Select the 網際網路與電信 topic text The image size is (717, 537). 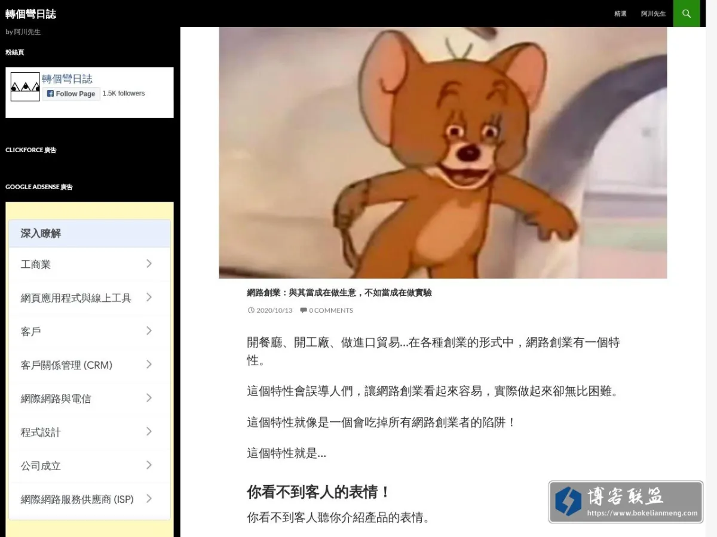[x=56, y=399]
